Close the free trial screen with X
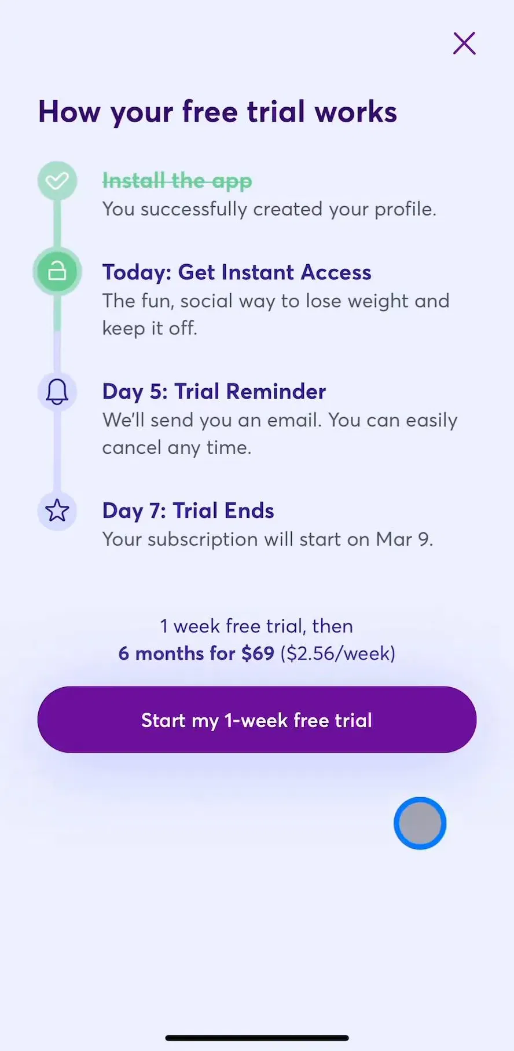Viewport: 514px width, 1051px height. [x=464, y=43]
